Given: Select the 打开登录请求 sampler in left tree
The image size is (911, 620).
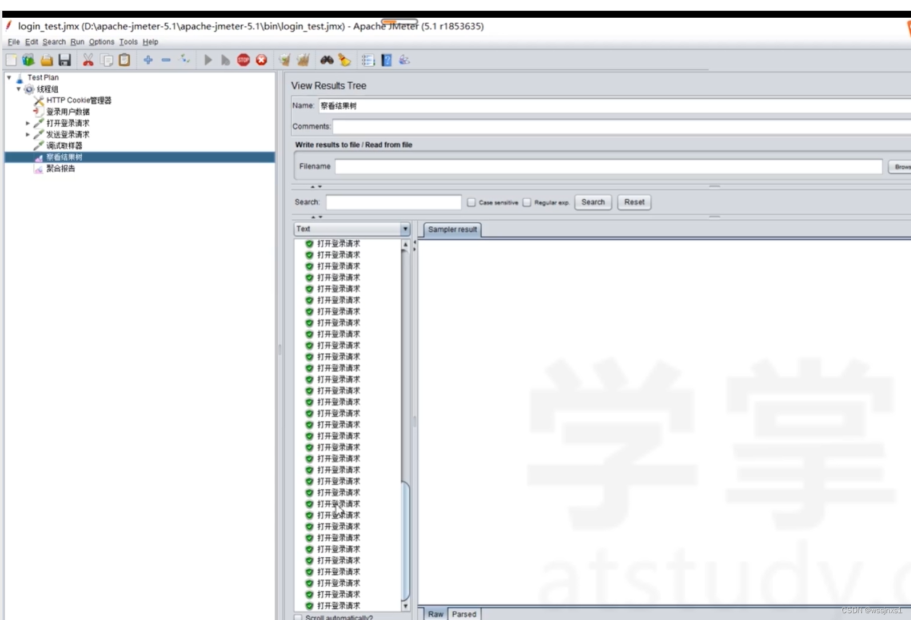Looking at the screenshot, I should [68, 123].
